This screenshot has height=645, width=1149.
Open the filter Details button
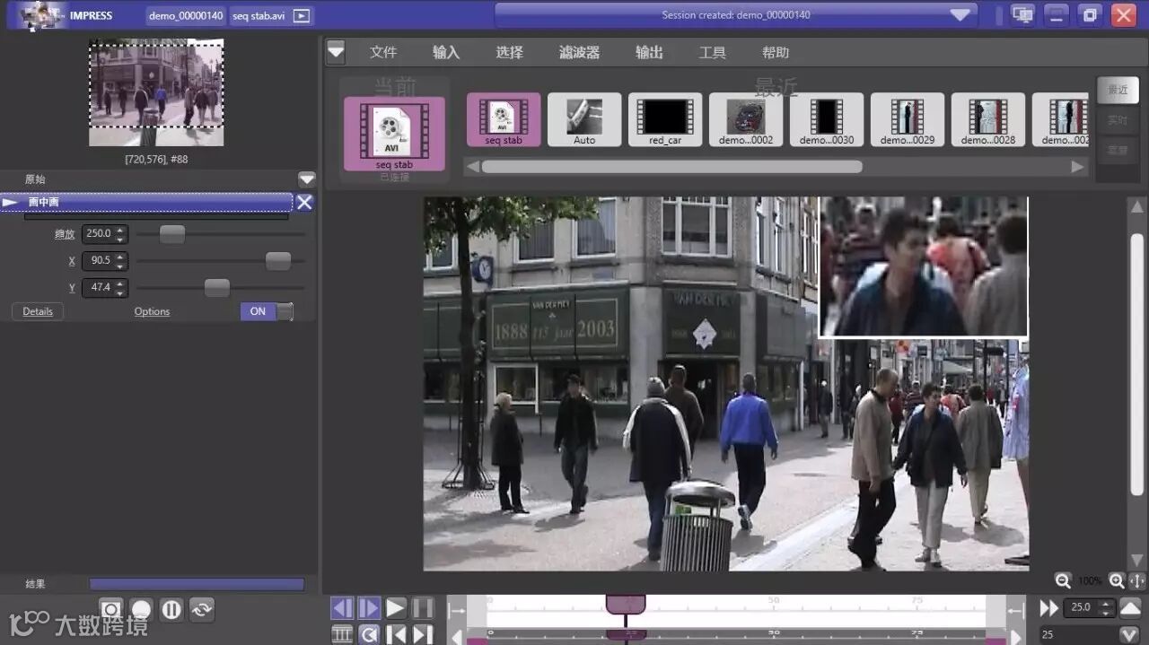click(x=38, y=311)
